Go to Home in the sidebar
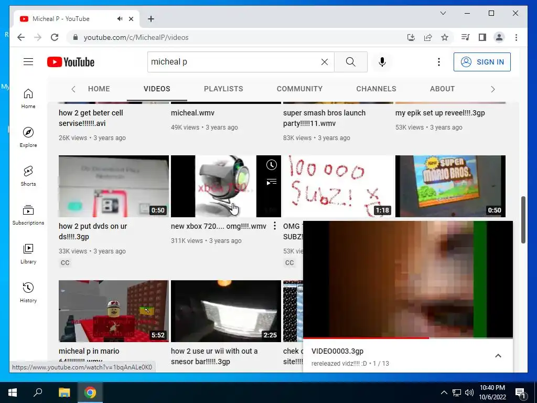Image resolution: width=537 pixels, height=403 pixels. (x=28, y=99)
